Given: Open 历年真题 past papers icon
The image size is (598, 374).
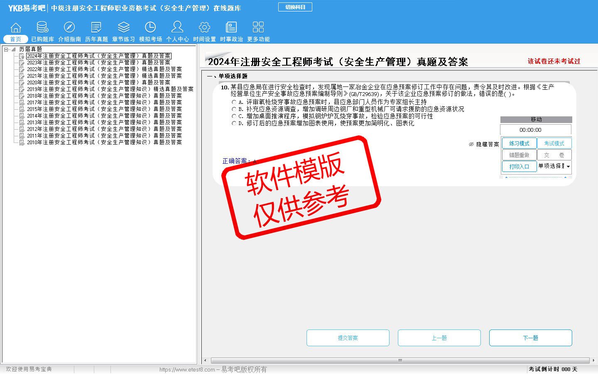Looking at the screenshot, I should pos(96,27).
